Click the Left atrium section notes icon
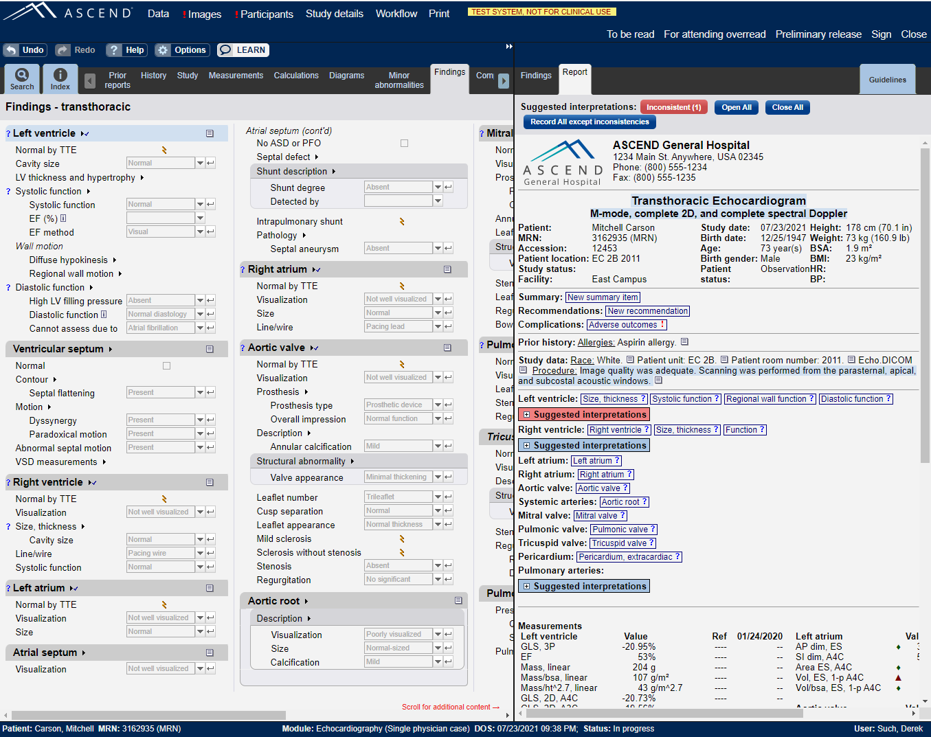The image size is (931, 737). coord(210,589)
